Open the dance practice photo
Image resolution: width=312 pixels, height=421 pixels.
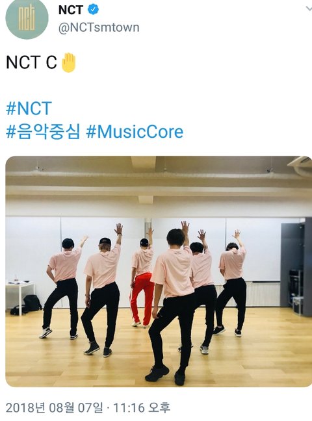tap(159, 272)
